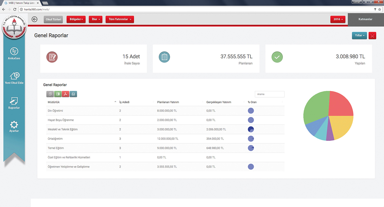Screen dimensions: 384x207
Task: Click the green slice of pie chart
Action: [315, 108]
